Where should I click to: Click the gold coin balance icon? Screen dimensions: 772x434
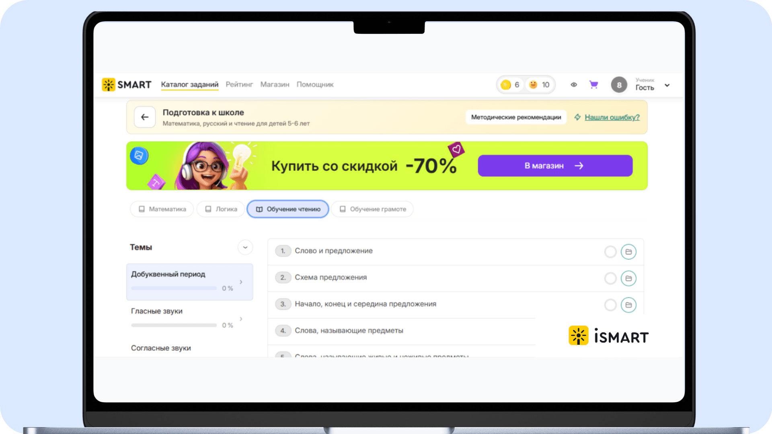506,85
